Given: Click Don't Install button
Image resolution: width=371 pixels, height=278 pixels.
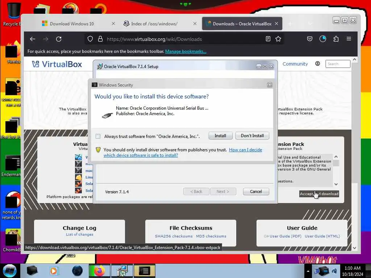Looking at the screenshot, I should click(252, 136).
